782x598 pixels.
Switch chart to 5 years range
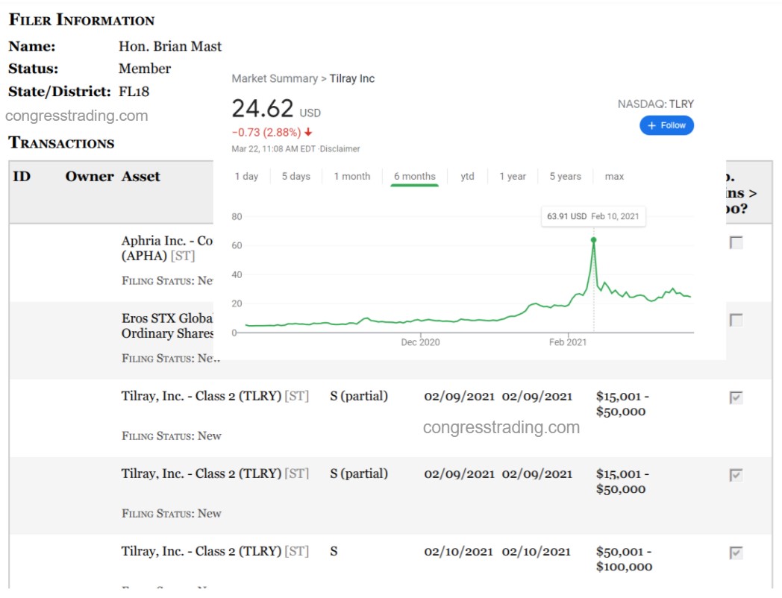[565, 177]
